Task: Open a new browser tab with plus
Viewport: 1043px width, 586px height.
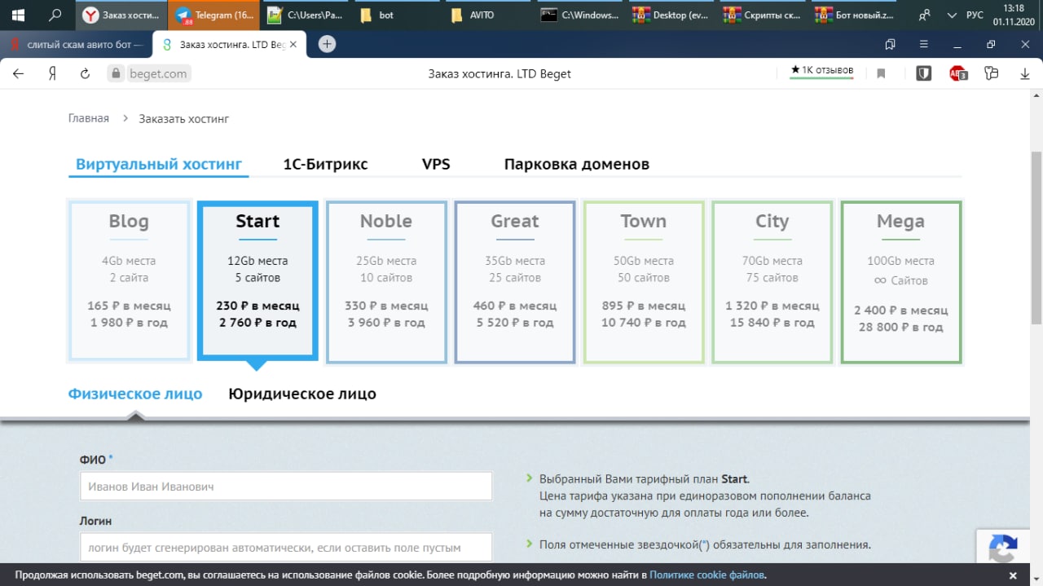Action: click(x=327, y=44)
